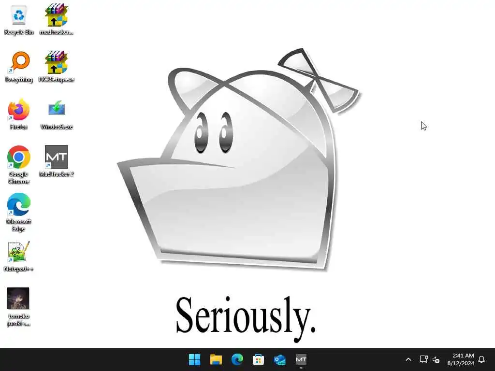Click the muted volume tray icon
This screenshot has height=371, width=495.
[x=436, y=359]
